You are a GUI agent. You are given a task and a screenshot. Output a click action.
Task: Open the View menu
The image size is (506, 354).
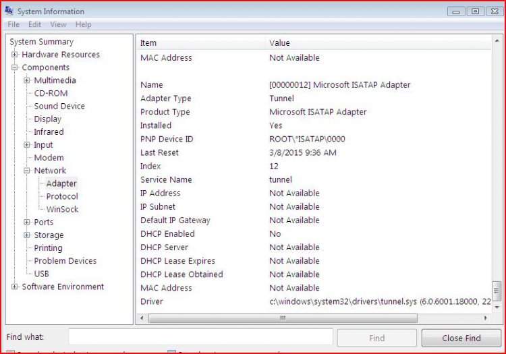pos(58,24)
